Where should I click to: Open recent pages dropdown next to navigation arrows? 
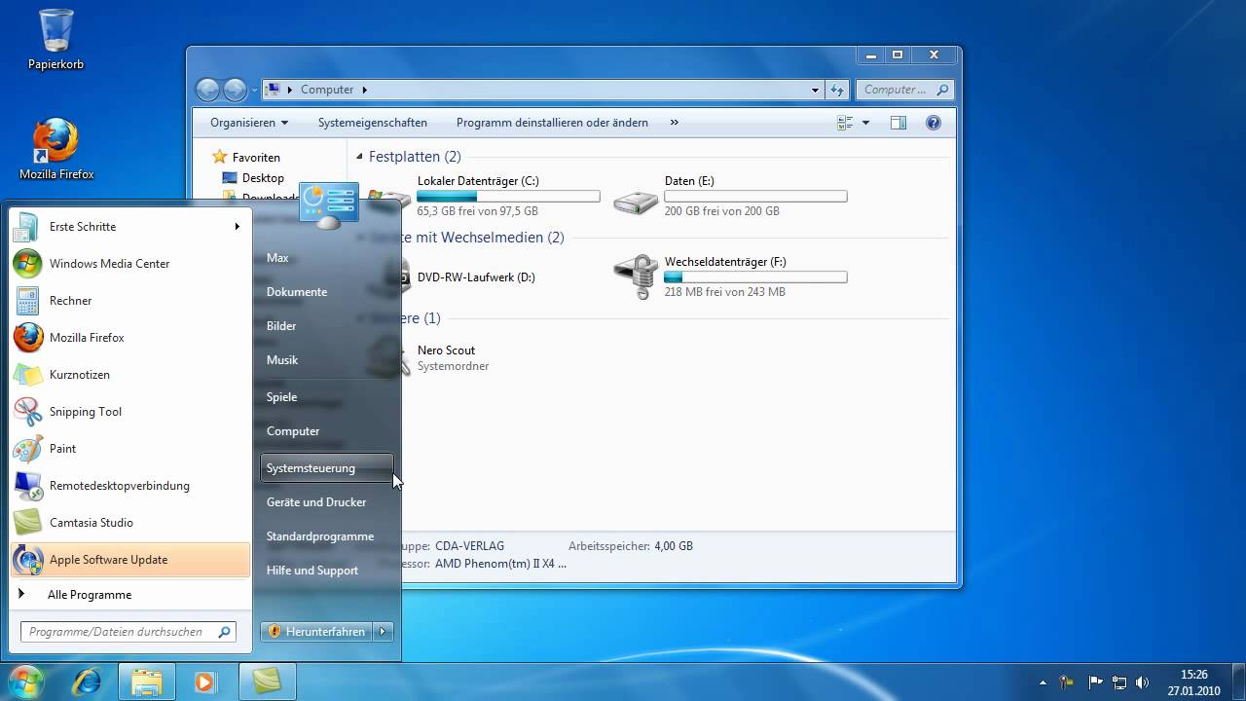click(x=255, y=90)
